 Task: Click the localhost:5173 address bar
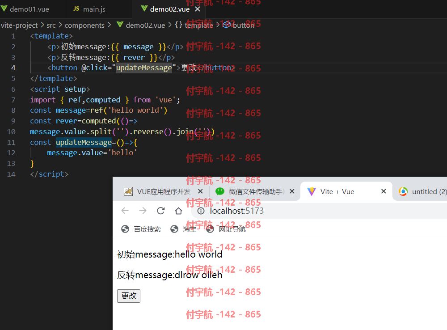point(319,211)
